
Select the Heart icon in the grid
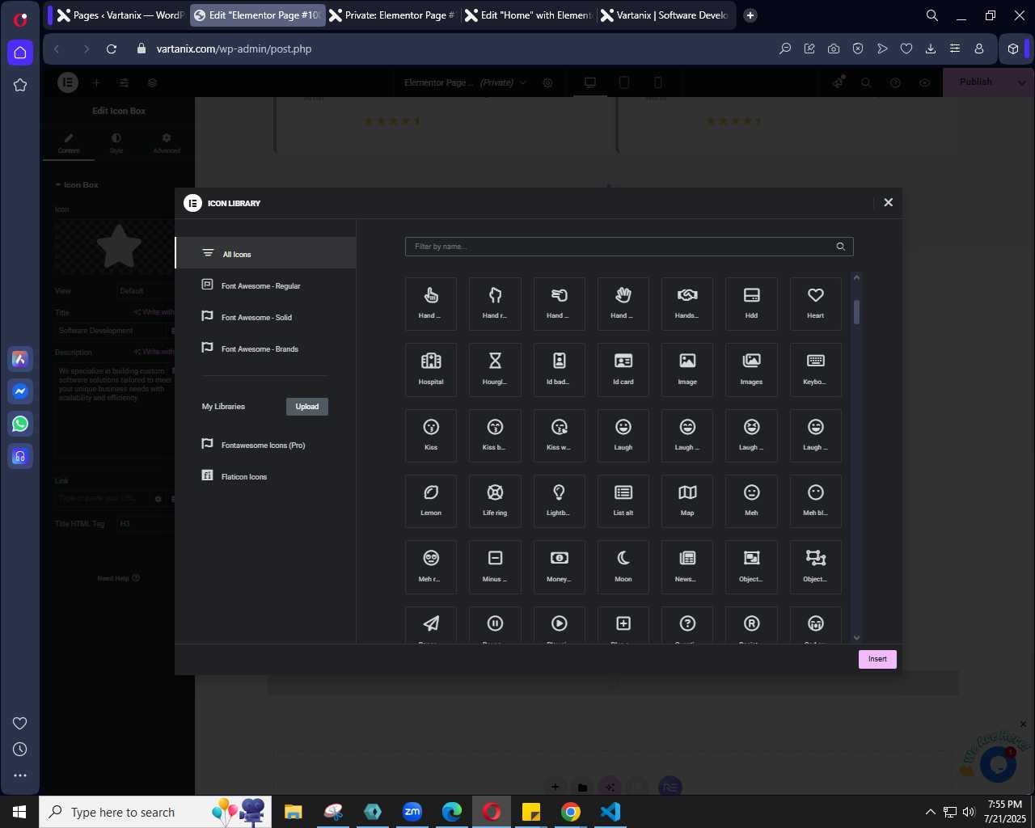click(815, 304)
